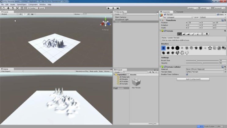The height and width of the screenshot is (128, 227).
Task: Open the File menu
Action: (2, 5)
